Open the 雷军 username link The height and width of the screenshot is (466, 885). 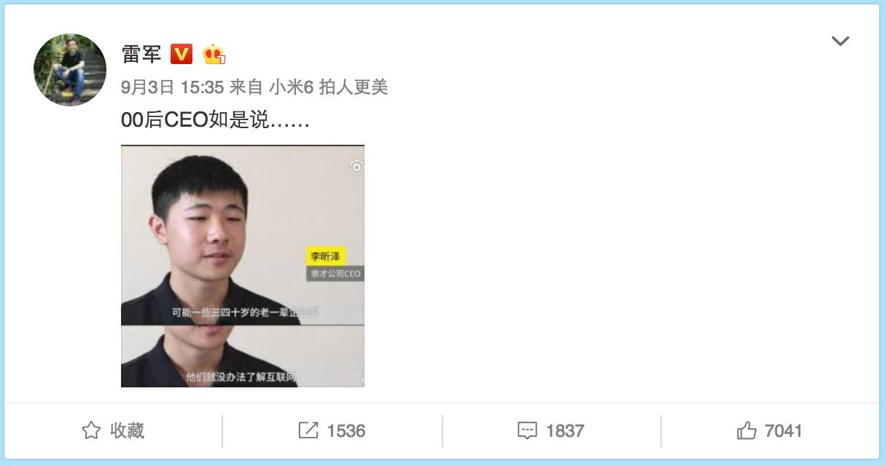click(x=141, y=54)
